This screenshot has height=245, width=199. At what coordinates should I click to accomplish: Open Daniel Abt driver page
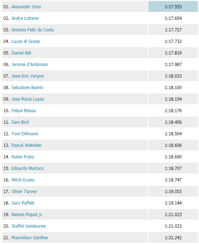pos(21,53)
